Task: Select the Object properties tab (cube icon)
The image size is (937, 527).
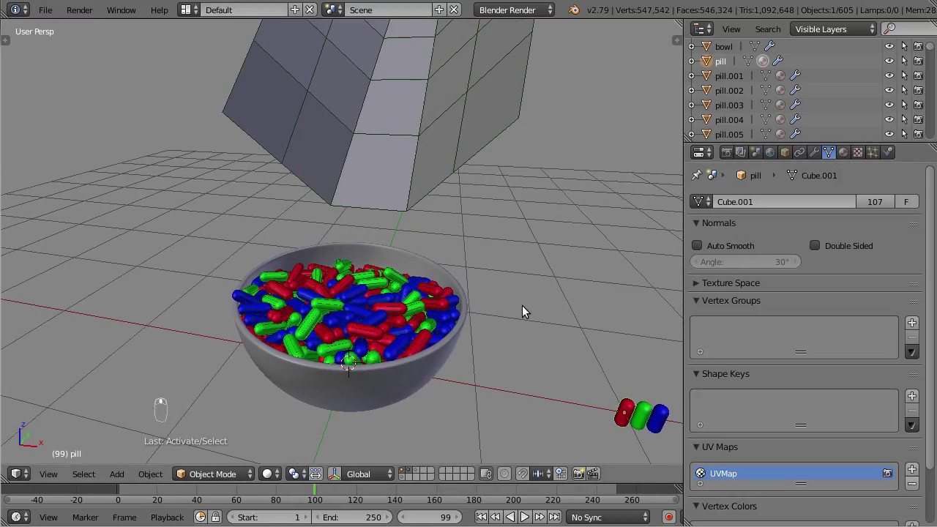Action: click(784, 152)
